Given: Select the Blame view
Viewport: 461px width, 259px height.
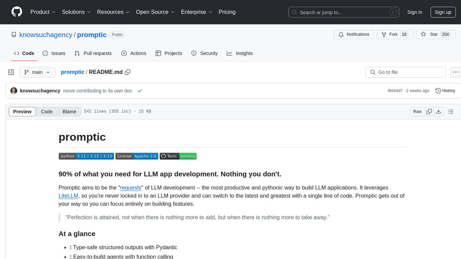Looking at the screenshot, I should coord(69,112).
